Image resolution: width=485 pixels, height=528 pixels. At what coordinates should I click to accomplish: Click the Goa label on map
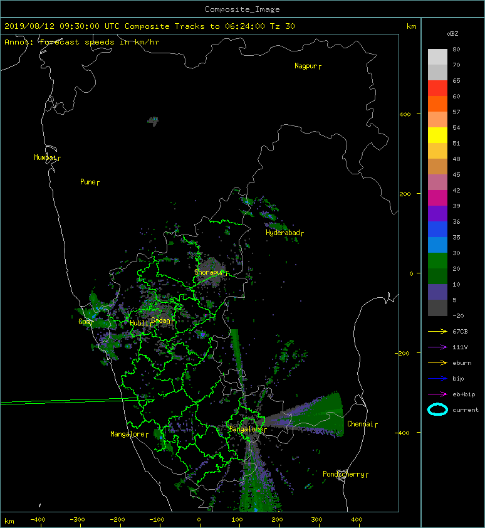click(84, 322)
